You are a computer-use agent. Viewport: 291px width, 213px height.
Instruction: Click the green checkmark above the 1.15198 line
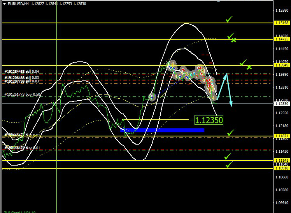229,19
